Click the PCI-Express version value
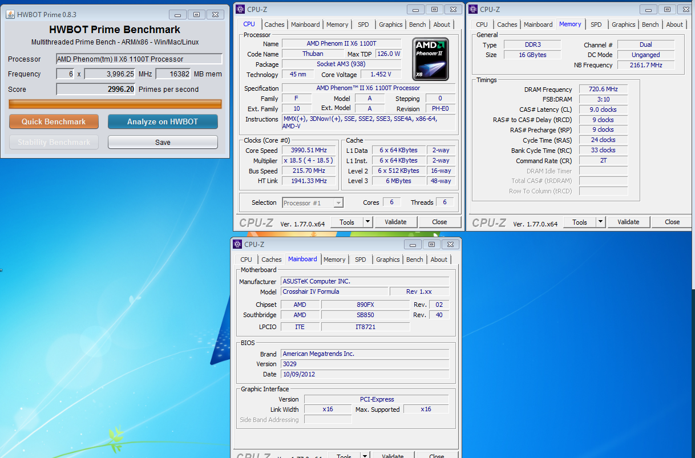Viewport: 695px width, 458px height. 377,399
